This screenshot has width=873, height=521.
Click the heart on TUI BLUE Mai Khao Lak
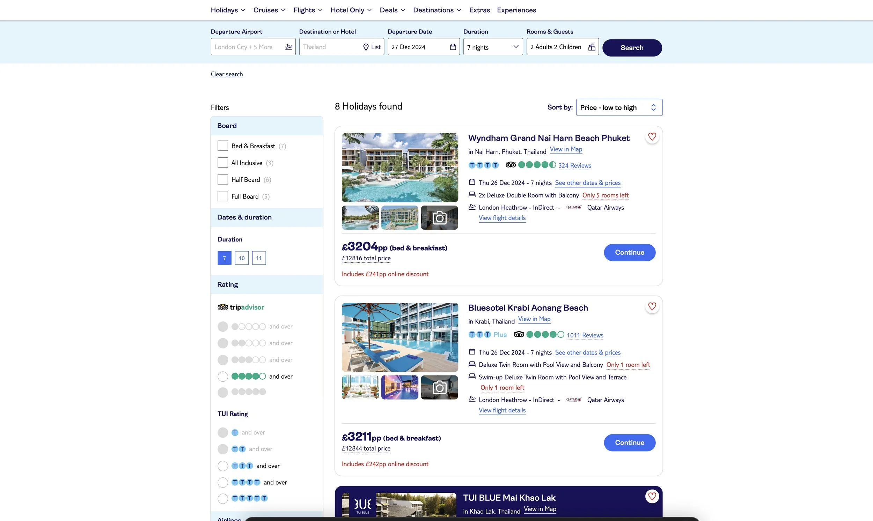(652, 496)
